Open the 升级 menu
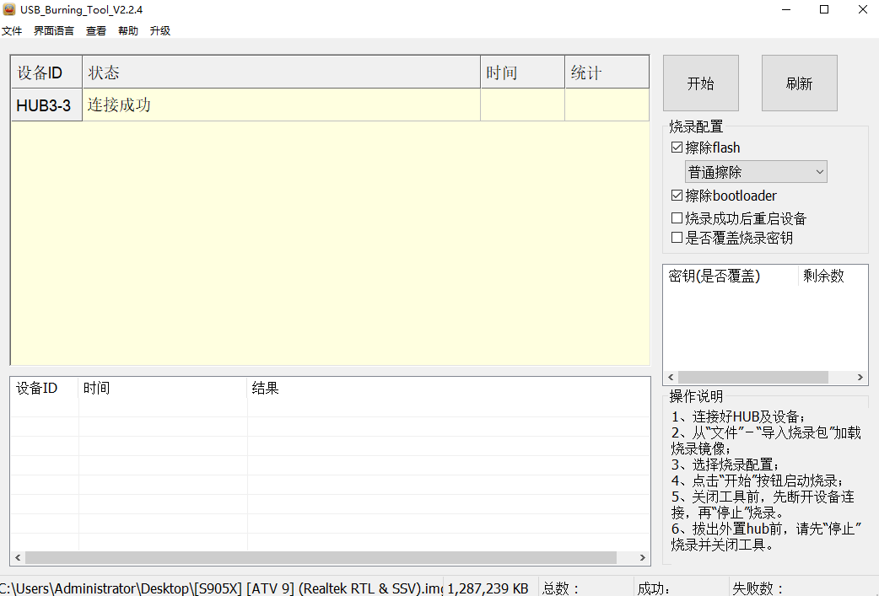 pyautogui.click(x=159, y=31)
